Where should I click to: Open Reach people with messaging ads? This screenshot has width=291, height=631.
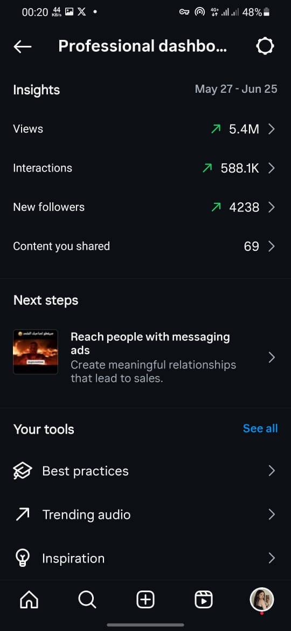(x=145, y=358)
